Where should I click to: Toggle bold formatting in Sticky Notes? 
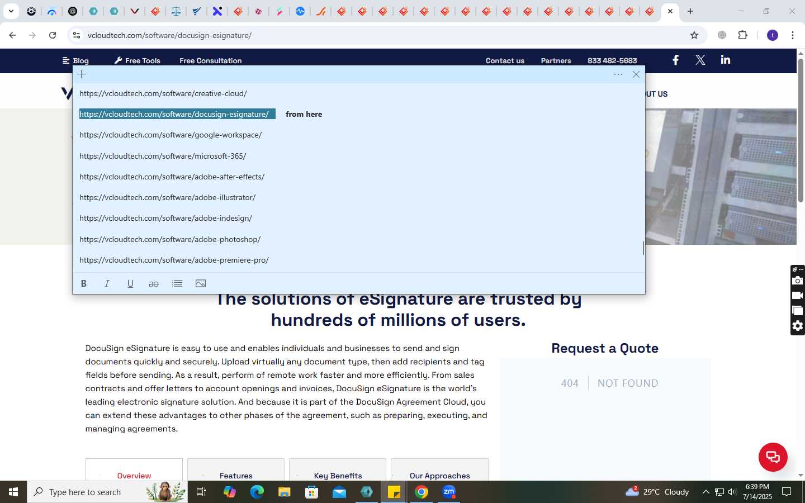coord(84,283)
